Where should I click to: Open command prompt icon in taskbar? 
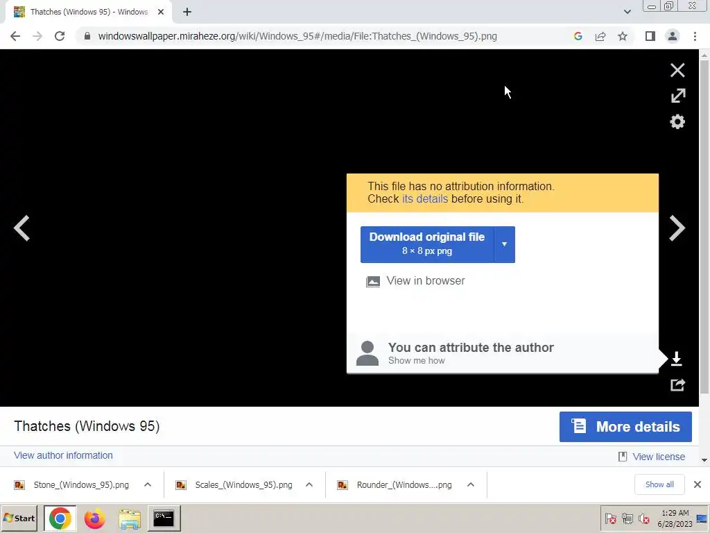click(164, 518)
